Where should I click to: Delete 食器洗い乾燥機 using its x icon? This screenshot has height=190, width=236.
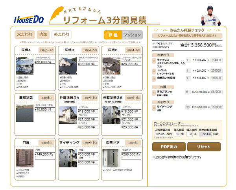154,78
